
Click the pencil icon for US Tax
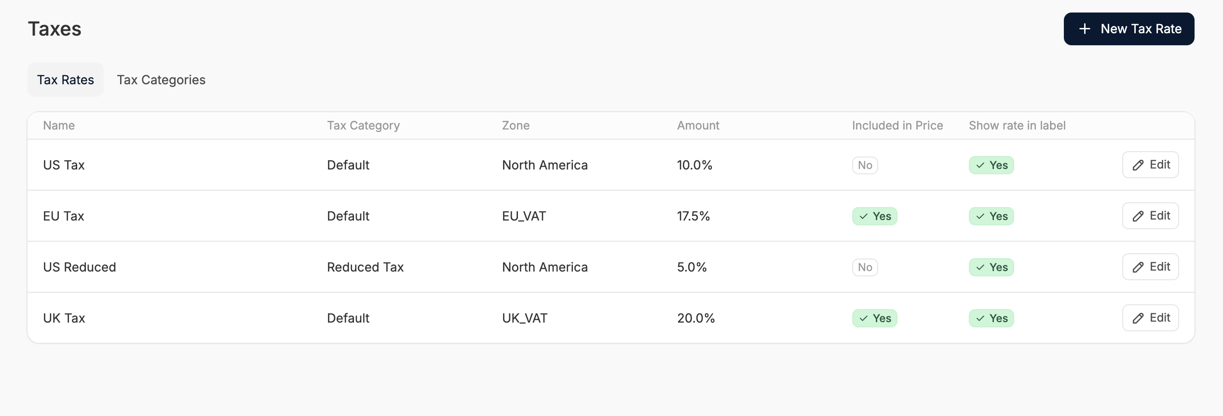point(1138,165)
